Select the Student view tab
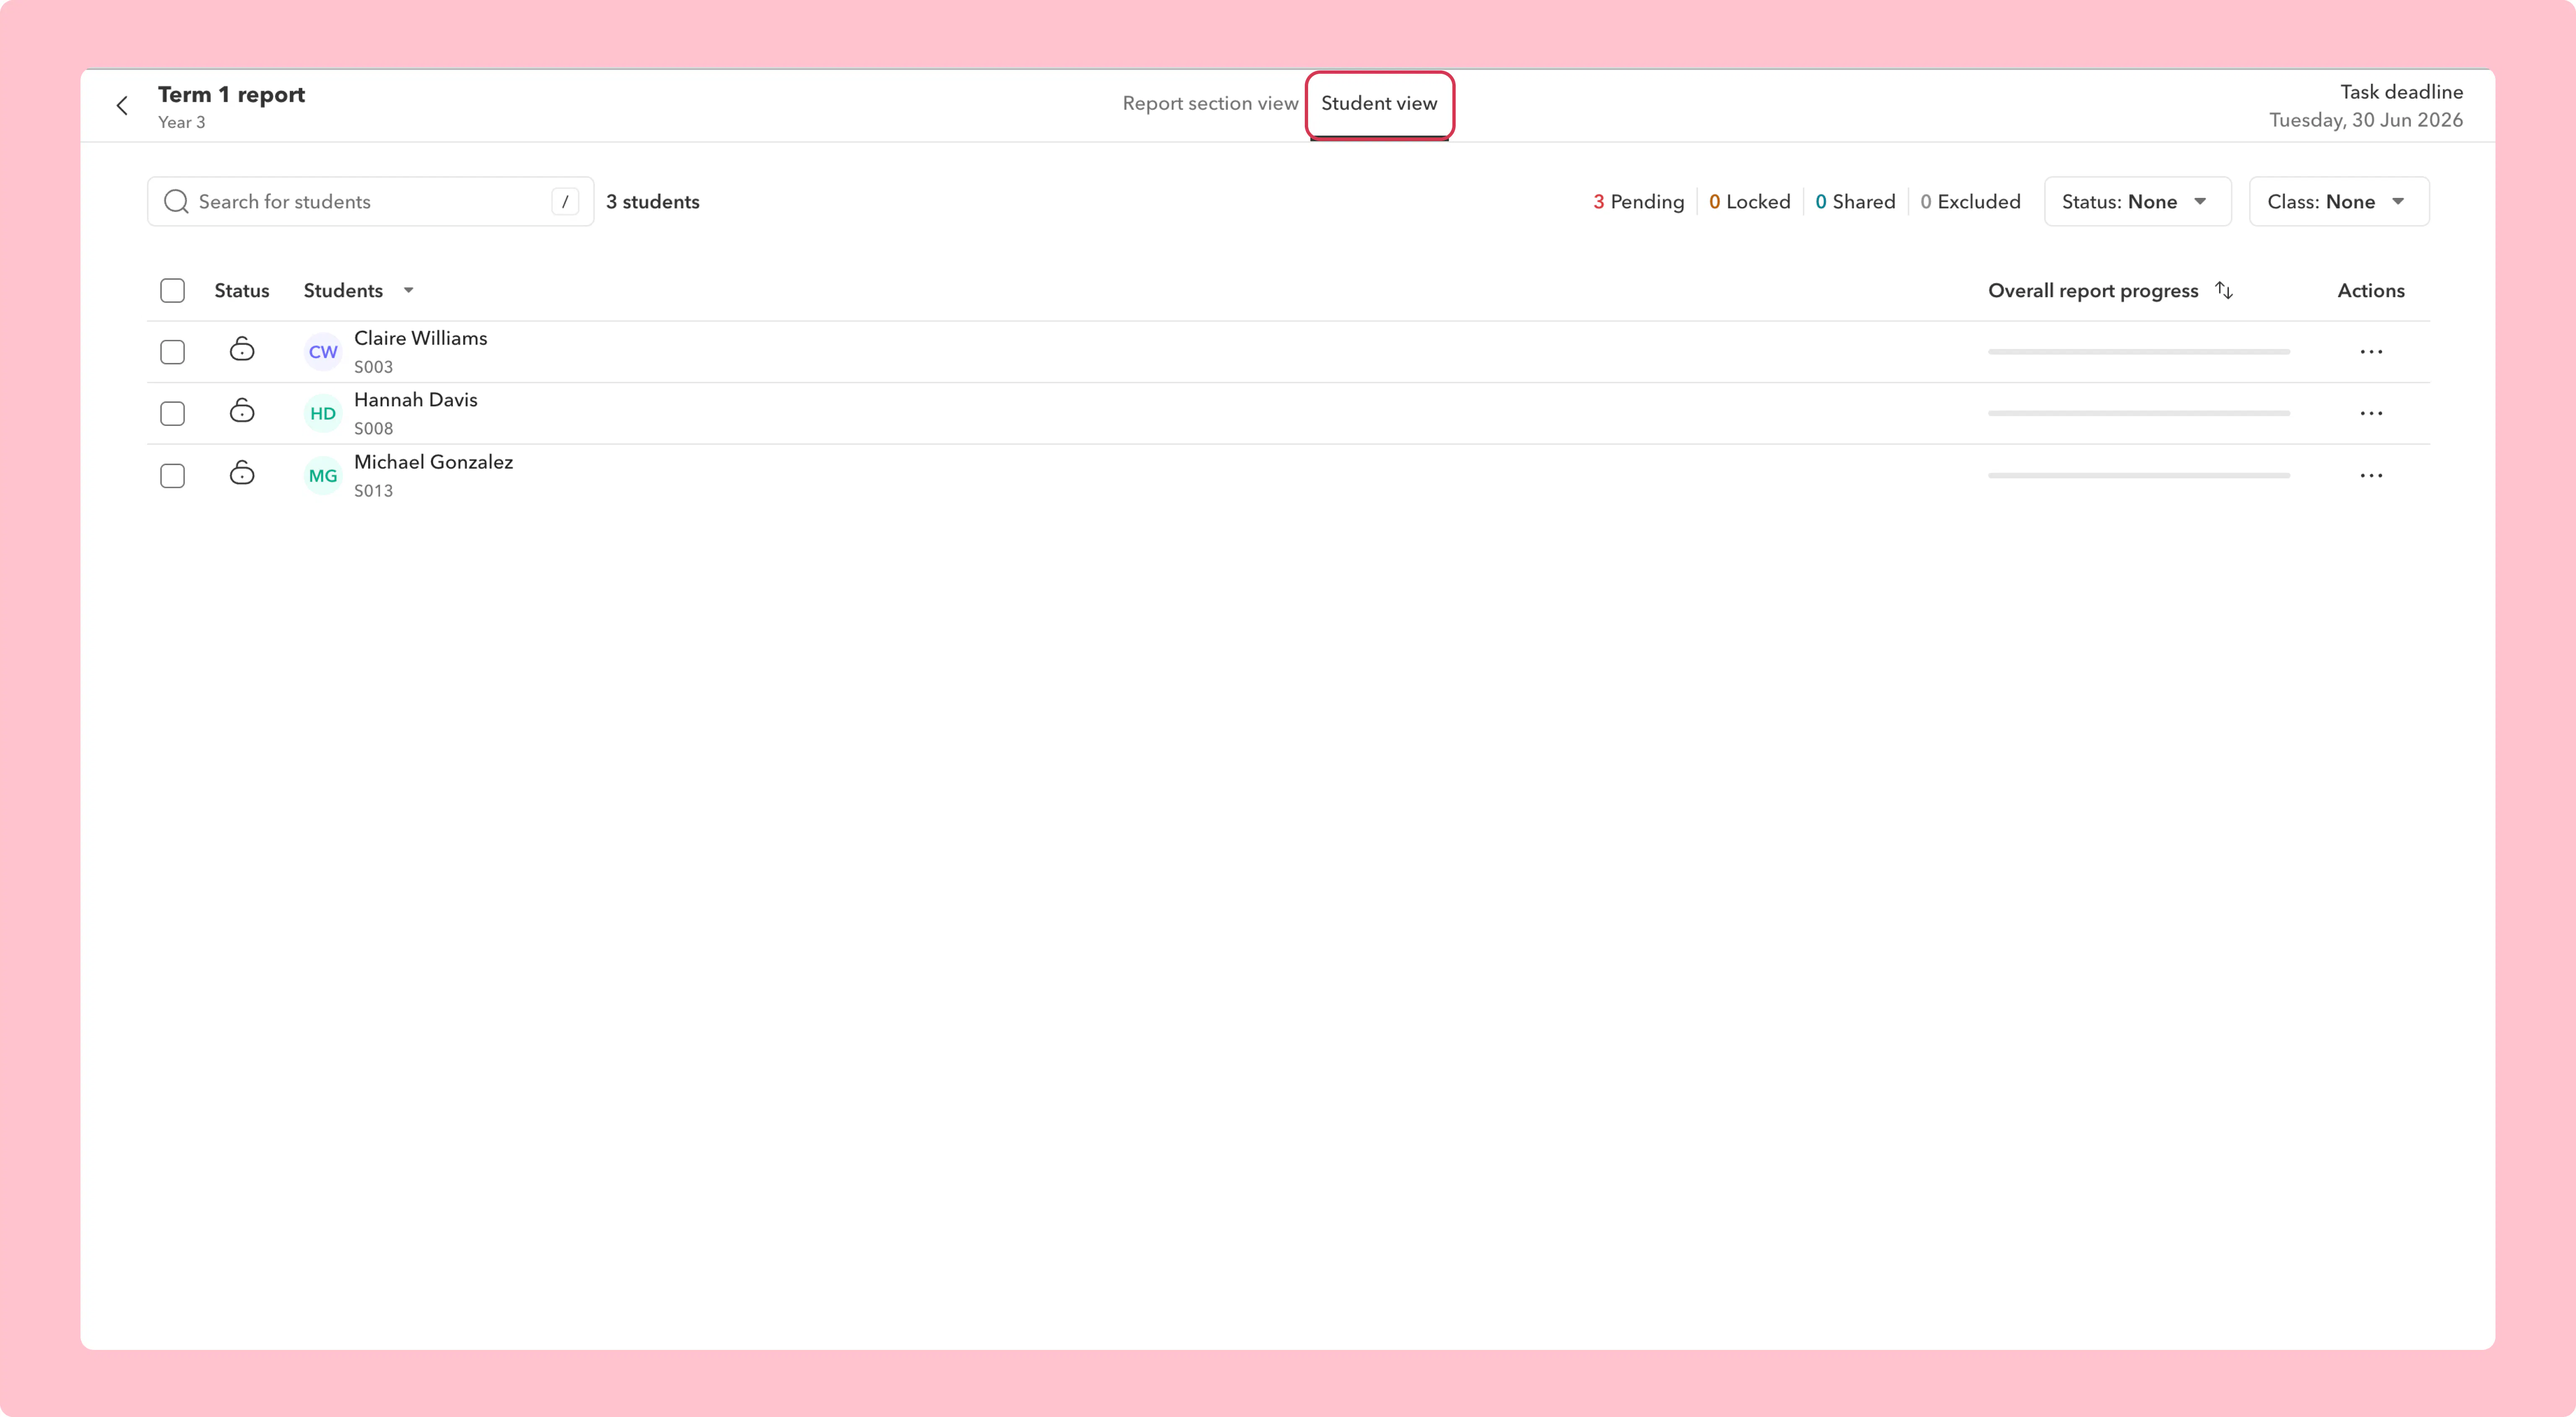The height and width of the screenshot is (1417, 2576). point(1379,104)
